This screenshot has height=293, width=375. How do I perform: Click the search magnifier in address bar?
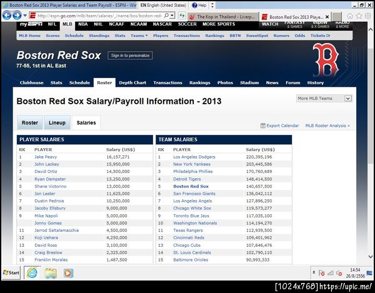click(x=166, y=16)
